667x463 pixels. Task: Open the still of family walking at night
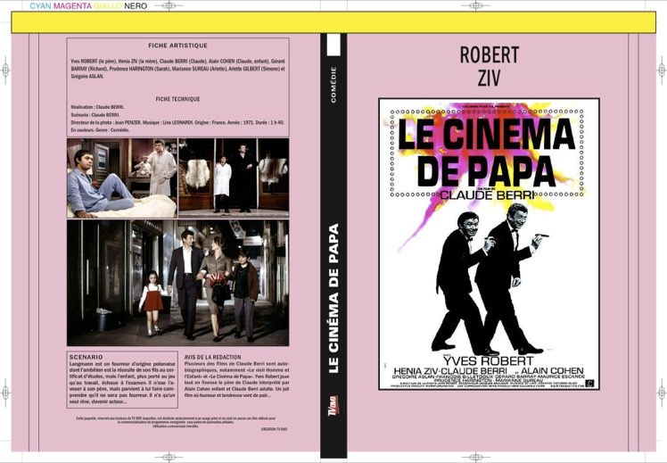point(177,283)
